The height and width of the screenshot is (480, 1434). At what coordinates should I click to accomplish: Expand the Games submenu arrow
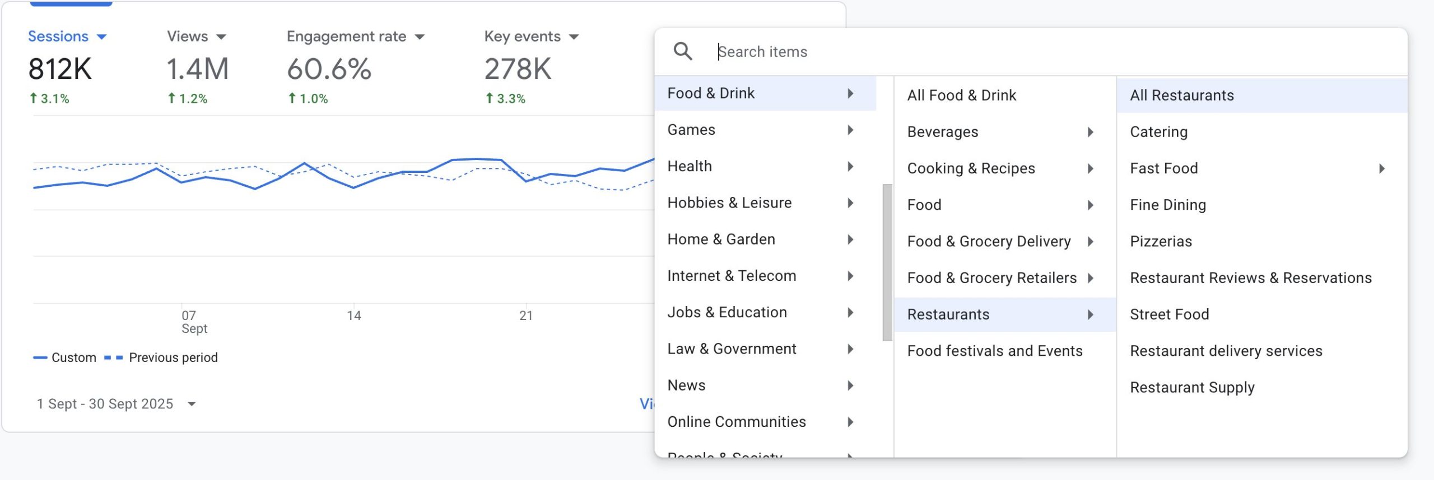click(x=850, y=130)
